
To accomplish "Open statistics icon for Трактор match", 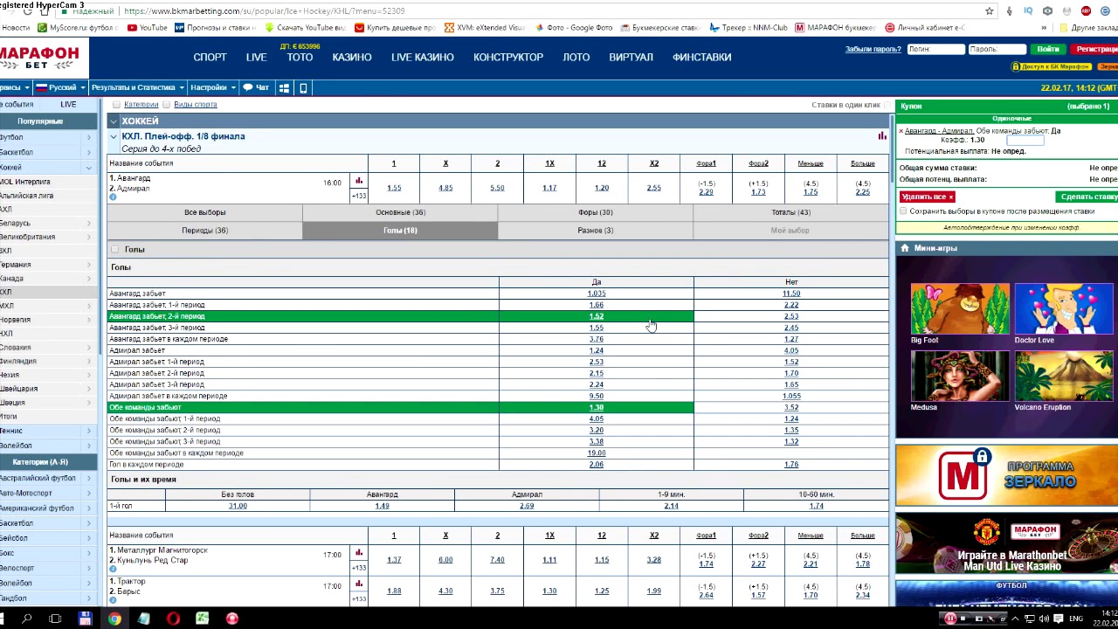I will click(x=359, y=584).
